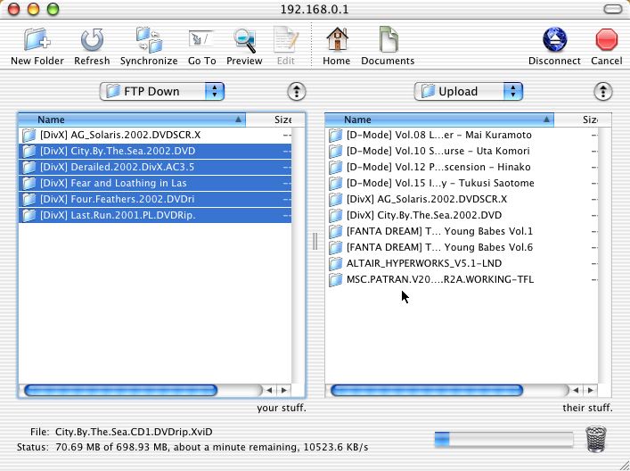Cancel the current transfer
Image resolution: width=630 pixels, height=471 pixels.
[x=607, y=41]
